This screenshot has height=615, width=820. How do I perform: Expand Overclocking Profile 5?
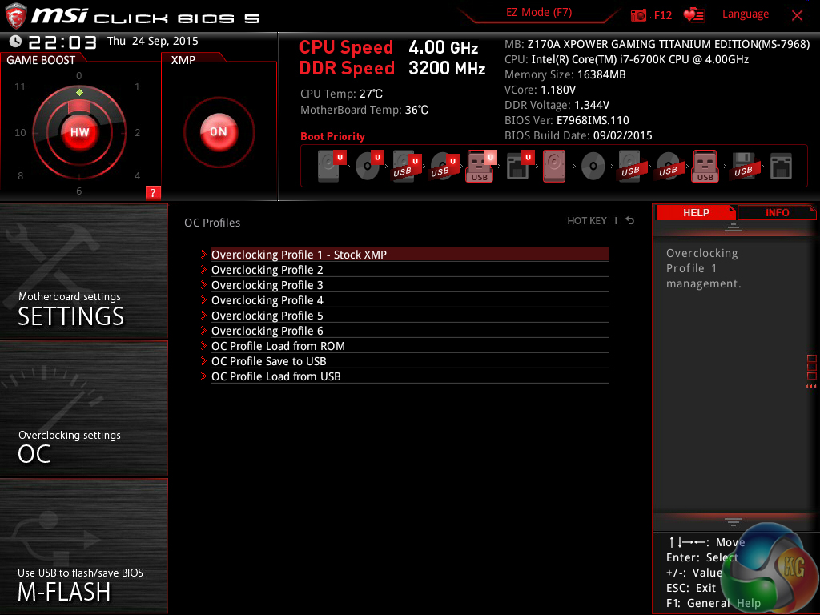[x=410, y=316]
